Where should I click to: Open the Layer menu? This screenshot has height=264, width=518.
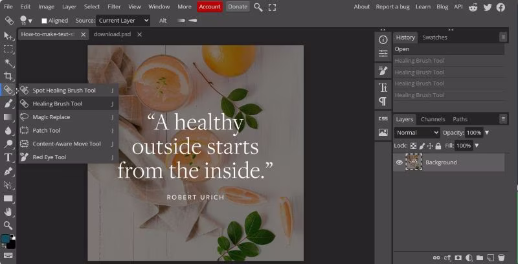coord(69,6)
